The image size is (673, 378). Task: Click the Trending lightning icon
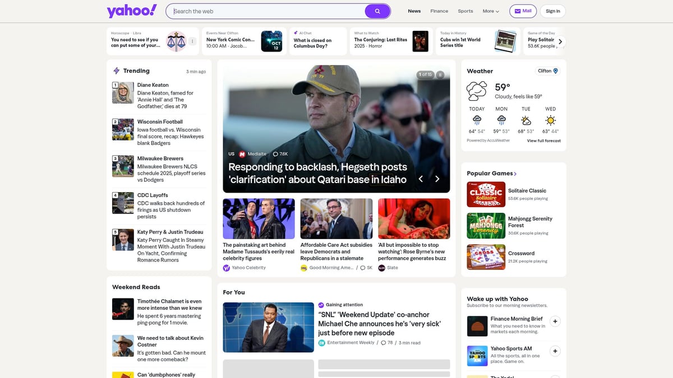116,71
